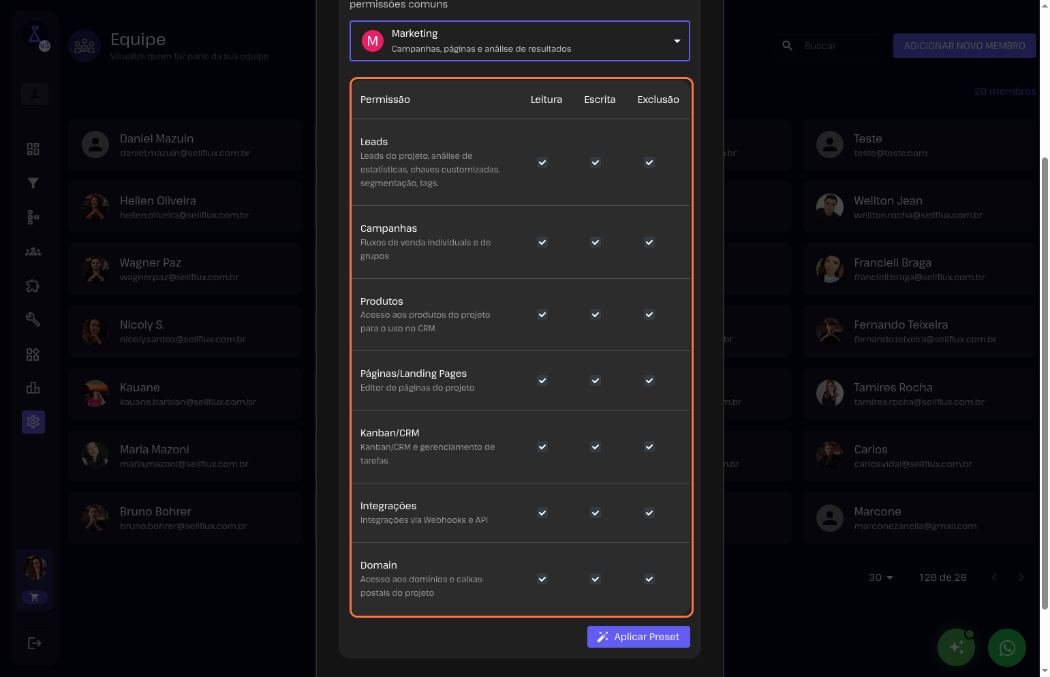This screenshot has width=1050, height=677.
Task: Toggle Escrita checkbox for Campanhas
Action: click(596, 242)
